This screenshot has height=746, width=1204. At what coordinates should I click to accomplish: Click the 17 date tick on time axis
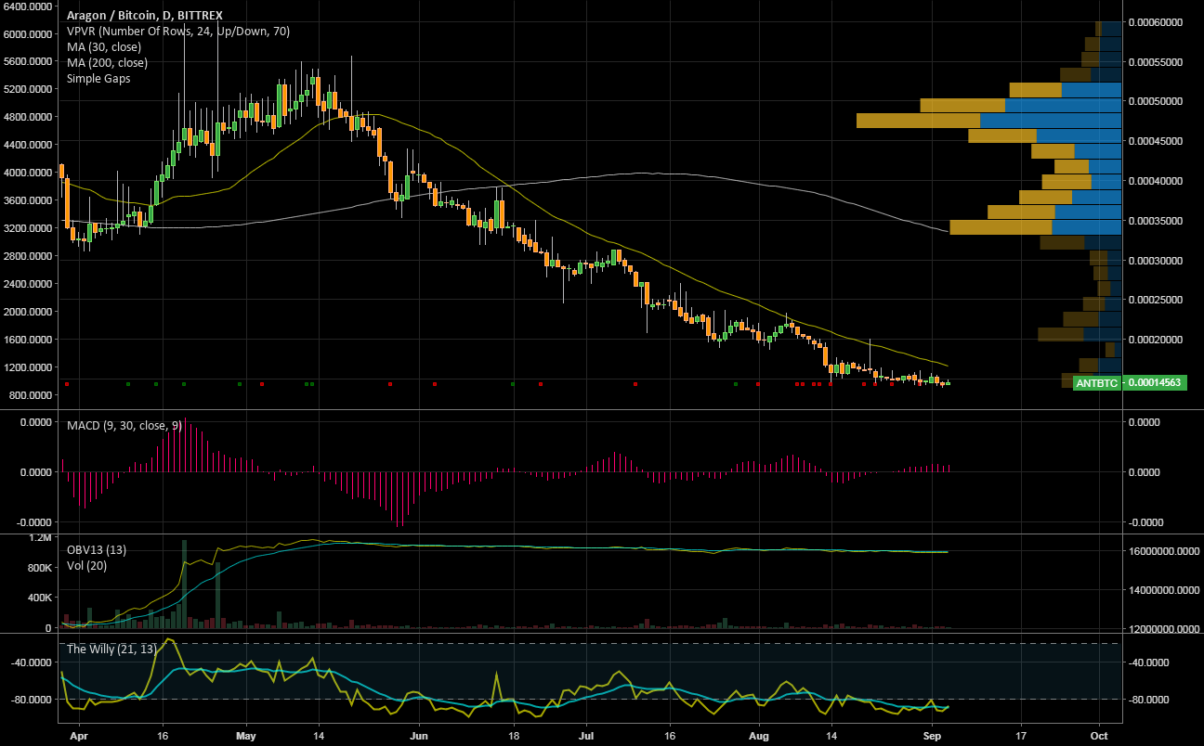click(x=1020, y=735)
